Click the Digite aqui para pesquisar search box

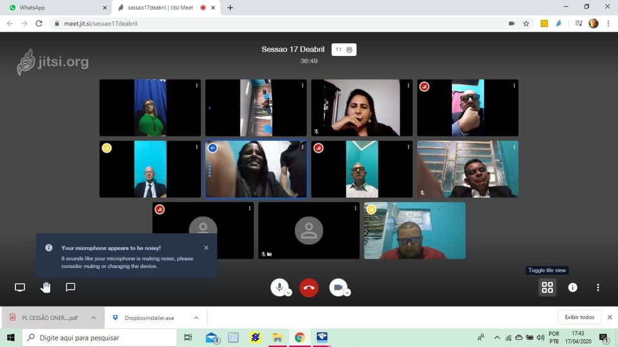pyautogui.click(x=99, y=337)
